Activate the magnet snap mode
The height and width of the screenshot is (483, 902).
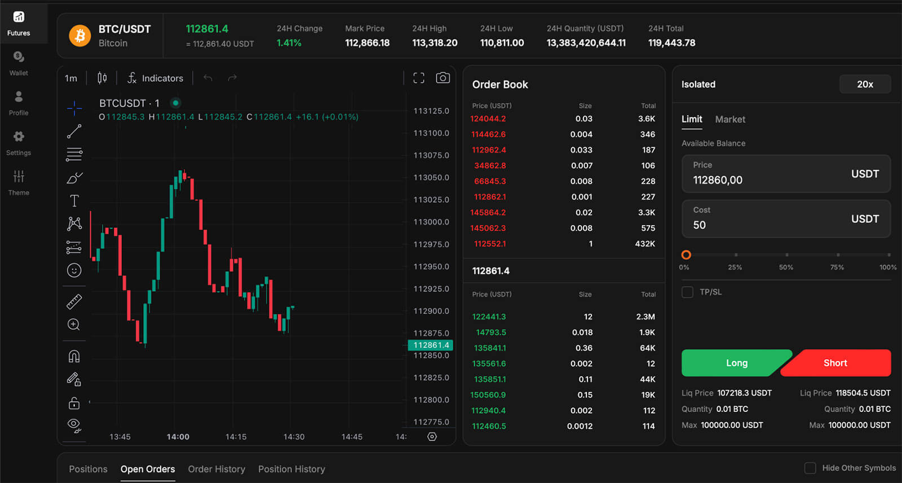[x=74, y=356]
